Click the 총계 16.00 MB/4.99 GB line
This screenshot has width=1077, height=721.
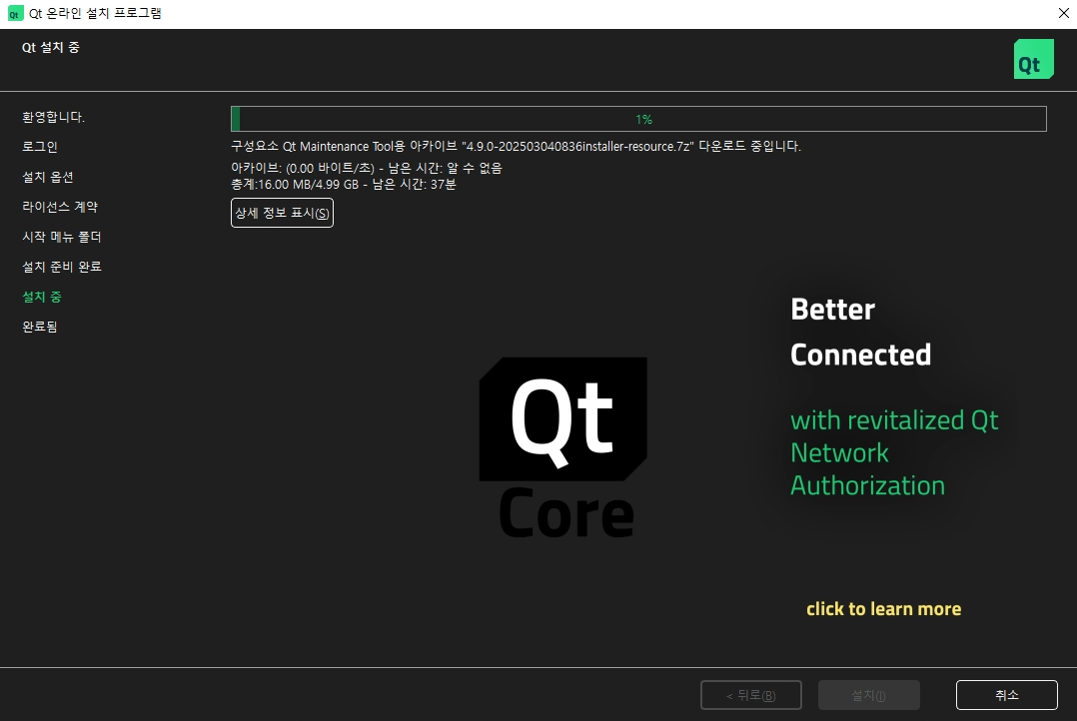click(344, 185)
